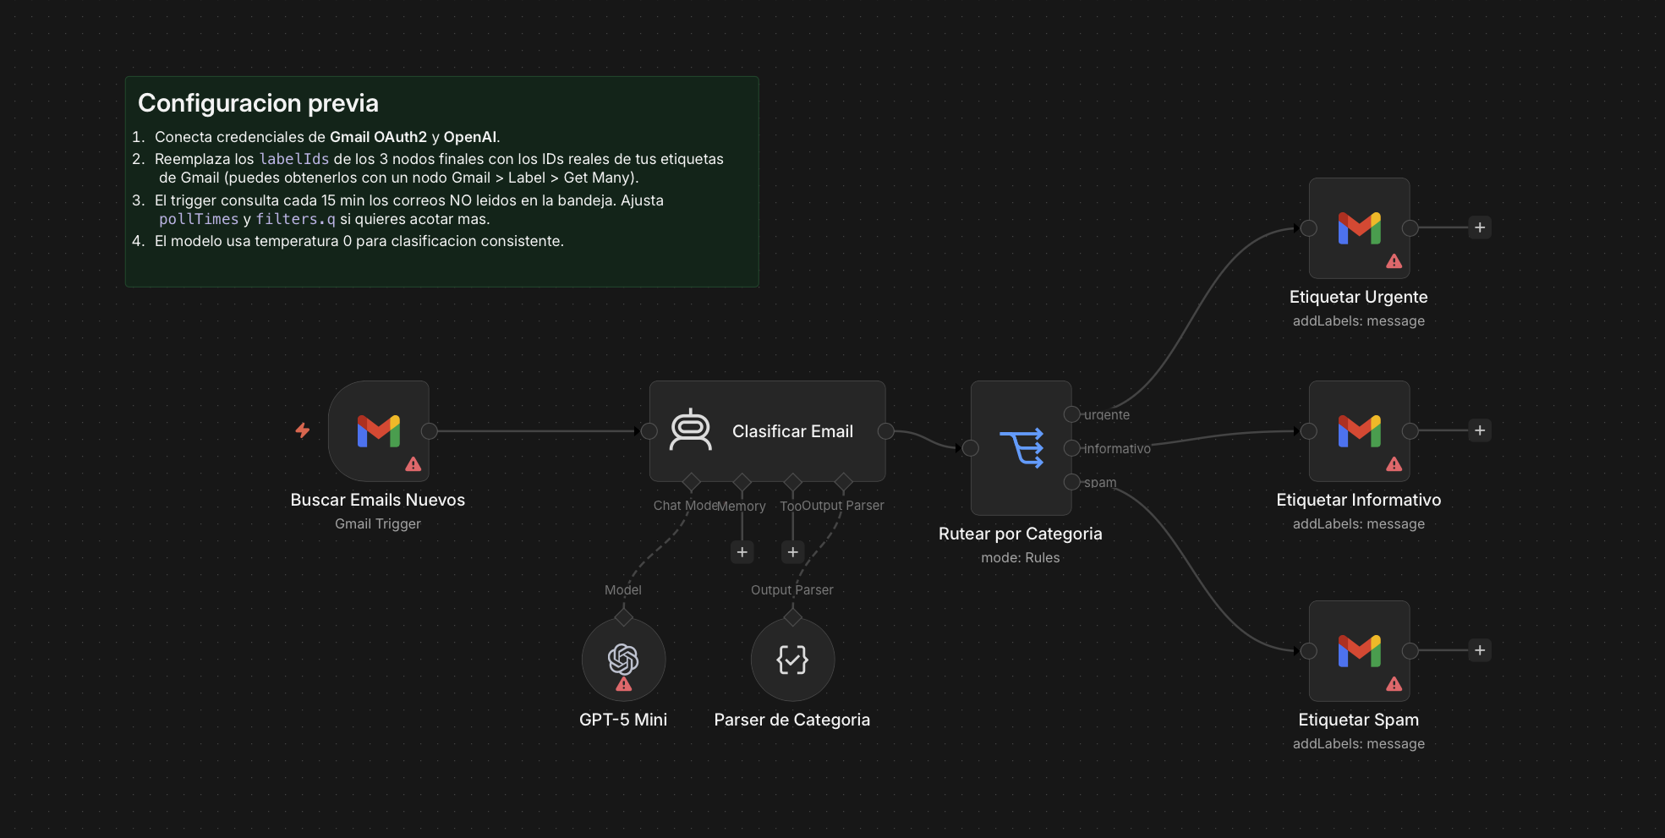Click the warning triangle on Etiquetar Informativo
1665x838 pixels.
tap(1394, 464)
